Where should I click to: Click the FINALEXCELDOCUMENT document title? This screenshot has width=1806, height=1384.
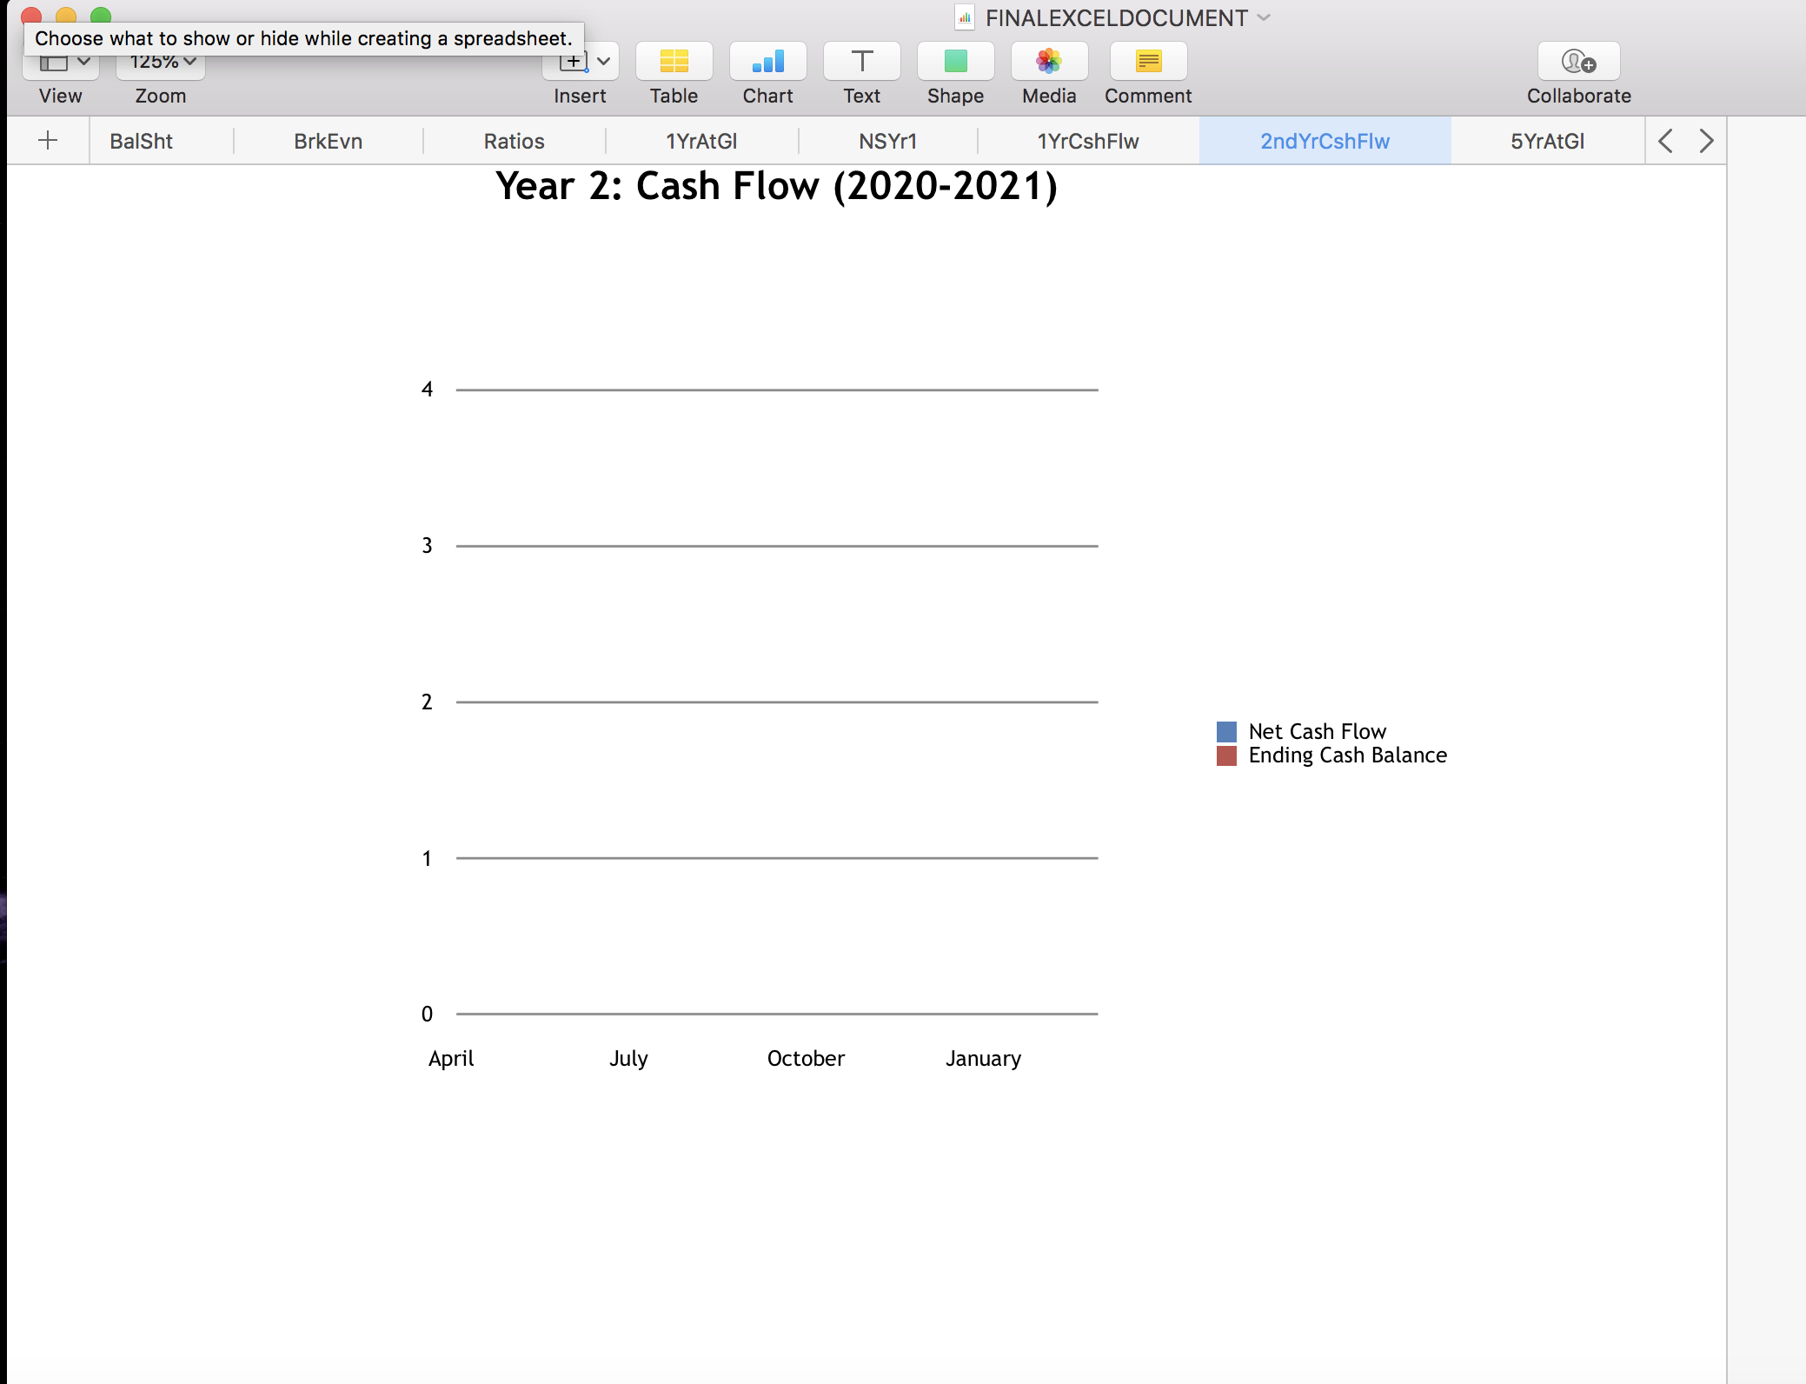[1117, 18]
